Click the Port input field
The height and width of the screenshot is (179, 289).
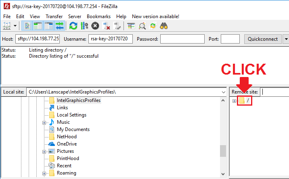230,39
